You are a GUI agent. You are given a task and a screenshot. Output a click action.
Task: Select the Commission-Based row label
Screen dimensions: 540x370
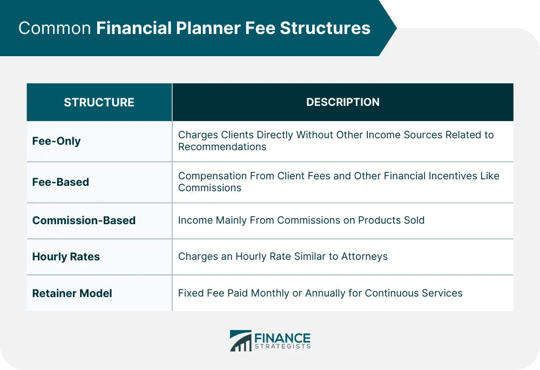84,220
